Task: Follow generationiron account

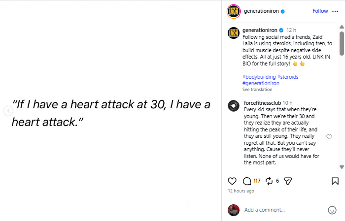Action: point(320,11)
